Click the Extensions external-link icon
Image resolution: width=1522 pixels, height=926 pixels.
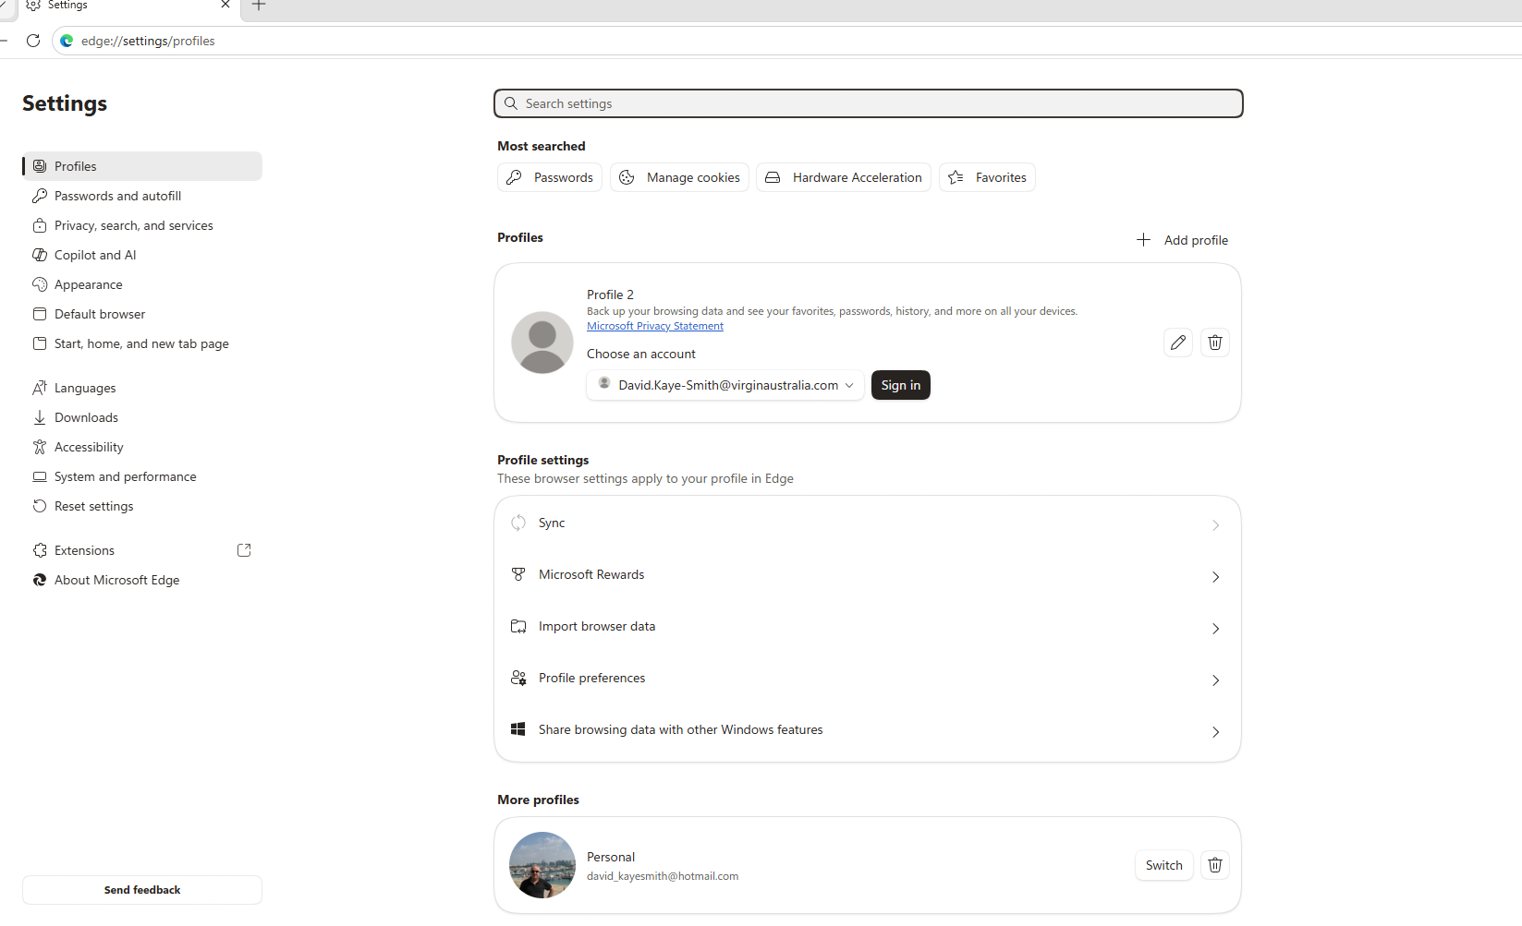click(244, 550)
